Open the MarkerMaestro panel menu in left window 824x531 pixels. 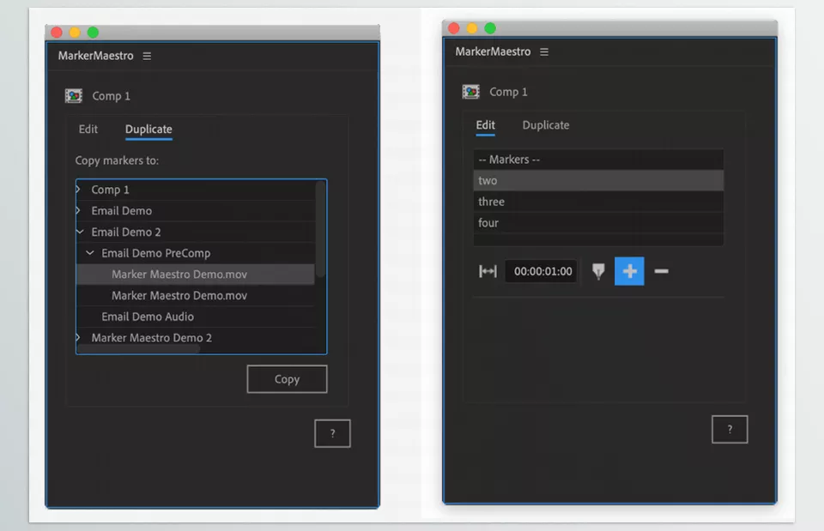coord(147,56)
